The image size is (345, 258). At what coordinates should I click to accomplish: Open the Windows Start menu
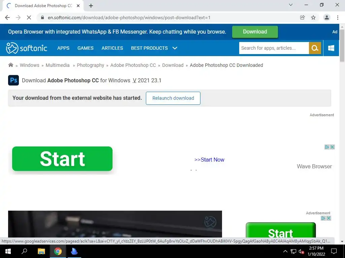coord(8,251)
